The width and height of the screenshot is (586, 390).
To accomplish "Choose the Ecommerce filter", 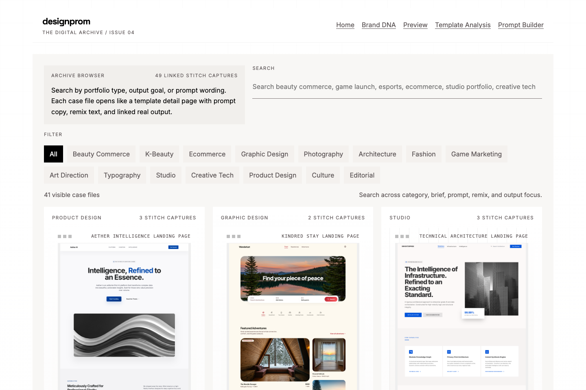I will coord(207,154).
